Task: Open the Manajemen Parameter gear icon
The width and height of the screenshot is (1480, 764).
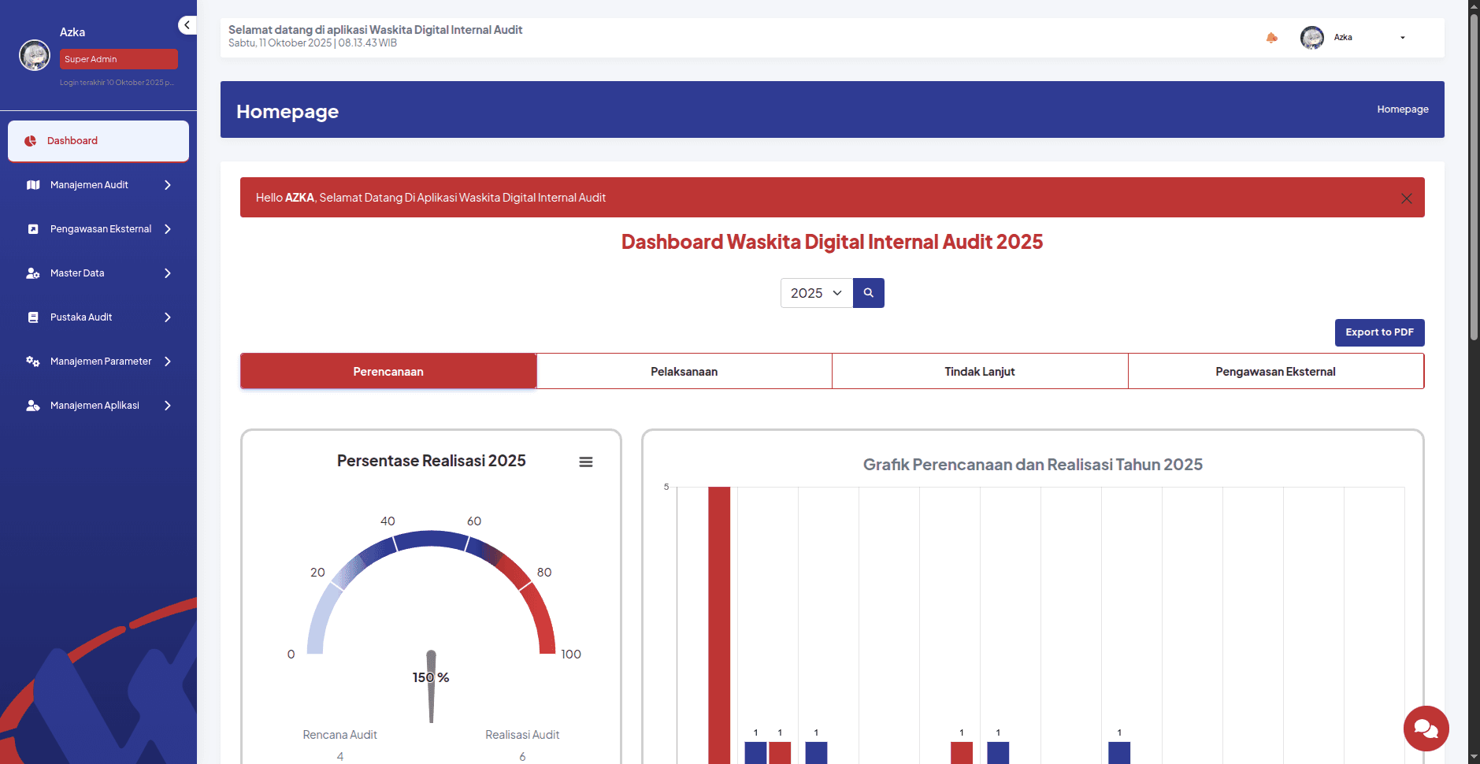Action: pyautogui.click(x=33, y=361)
